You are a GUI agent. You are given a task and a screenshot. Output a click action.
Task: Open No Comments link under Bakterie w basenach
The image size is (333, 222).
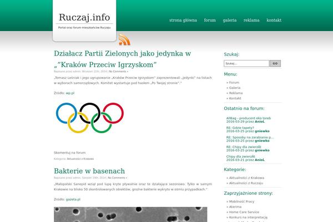click(x=118, y=178)
